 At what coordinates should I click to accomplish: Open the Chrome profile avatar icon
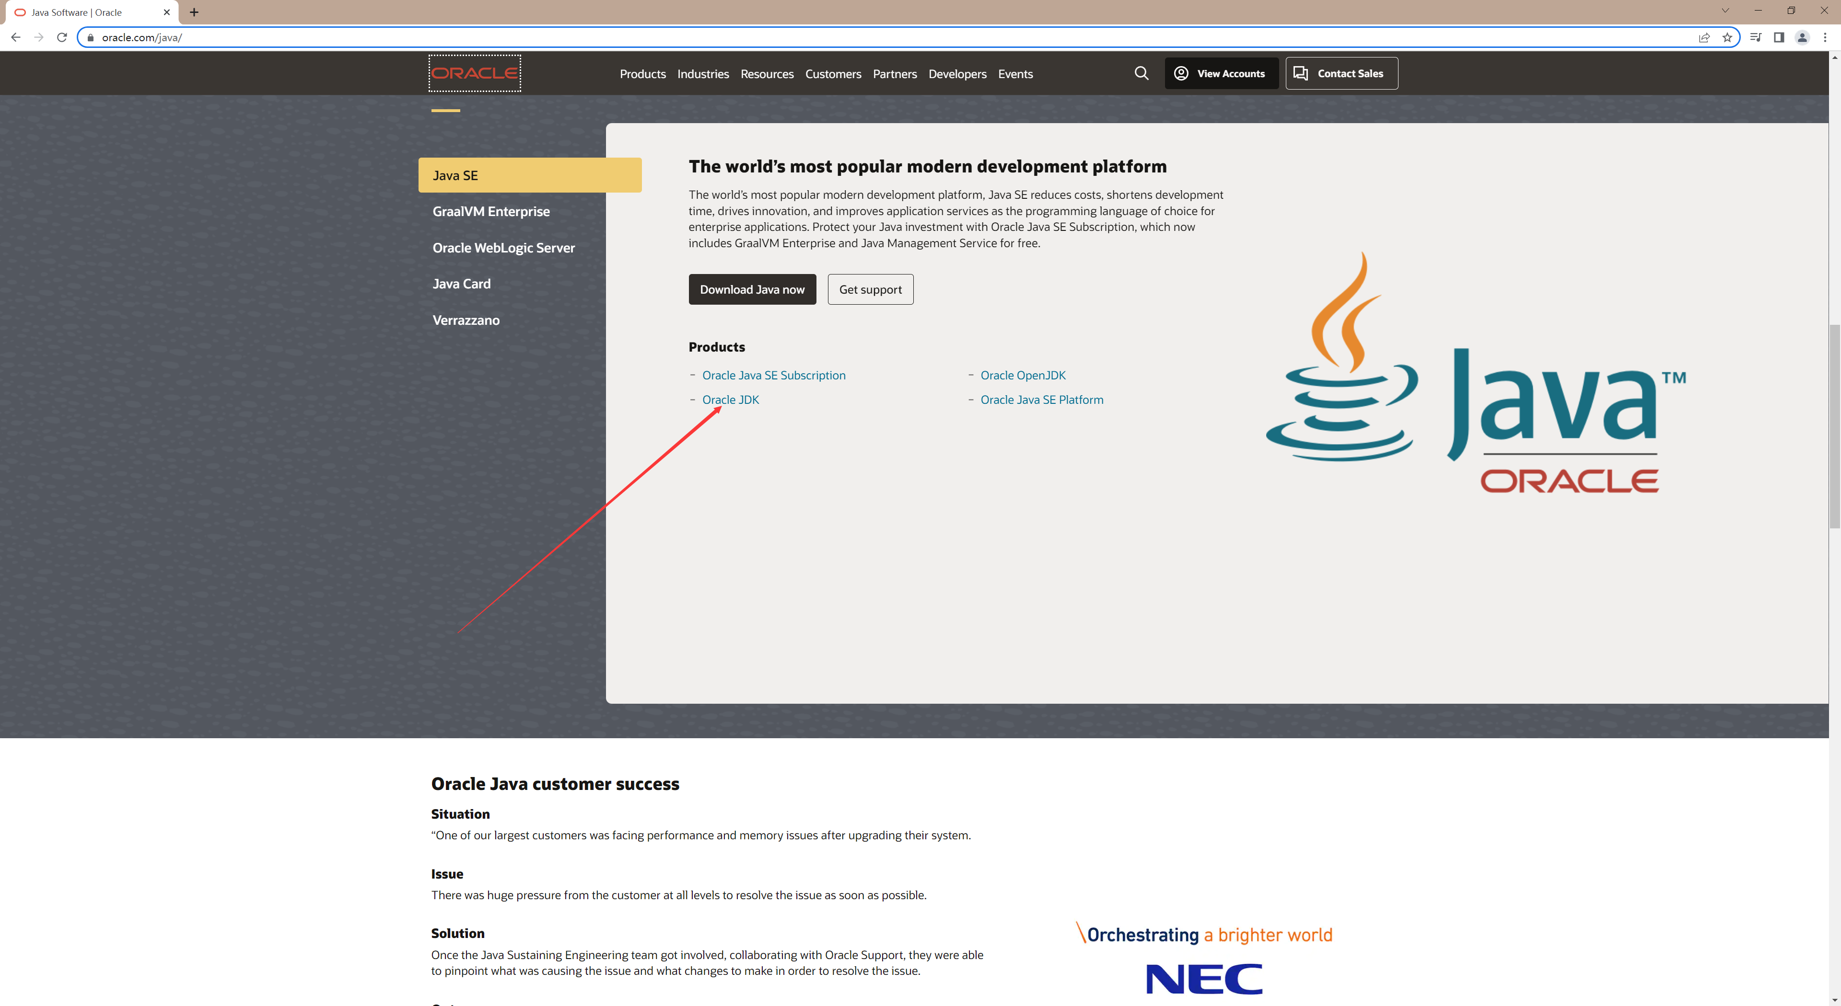[x=1802, y=37]
